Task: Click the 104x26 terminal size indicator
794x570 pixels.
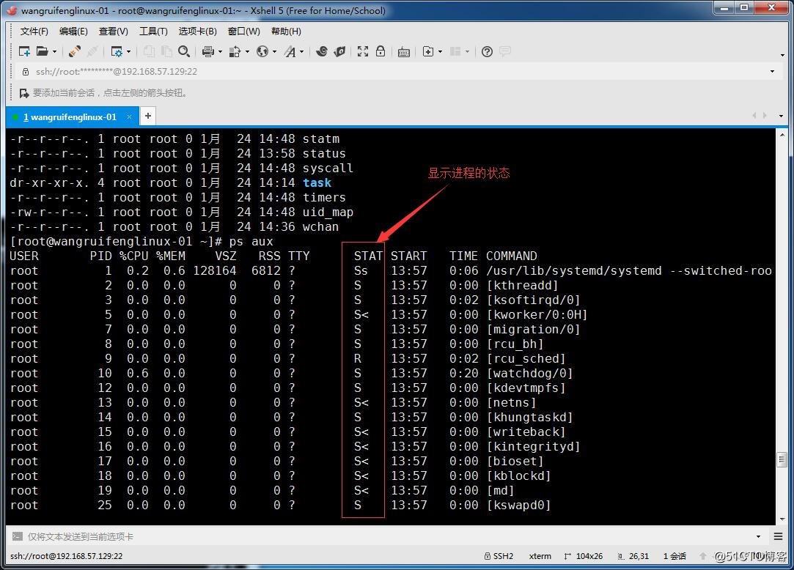Action: tap(584, 556)
